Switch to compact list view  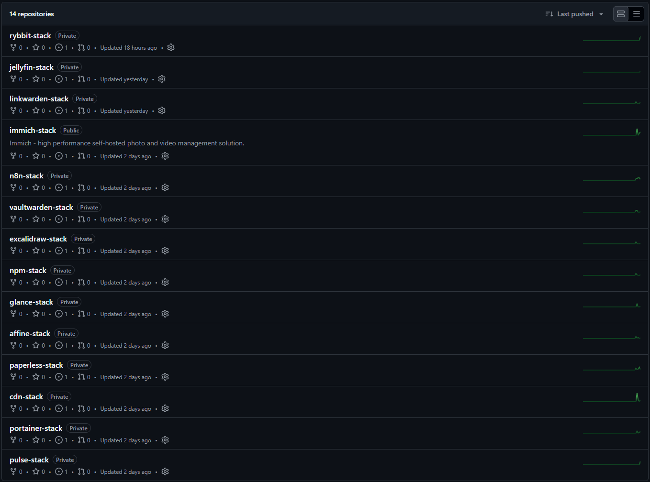point(637,14)
